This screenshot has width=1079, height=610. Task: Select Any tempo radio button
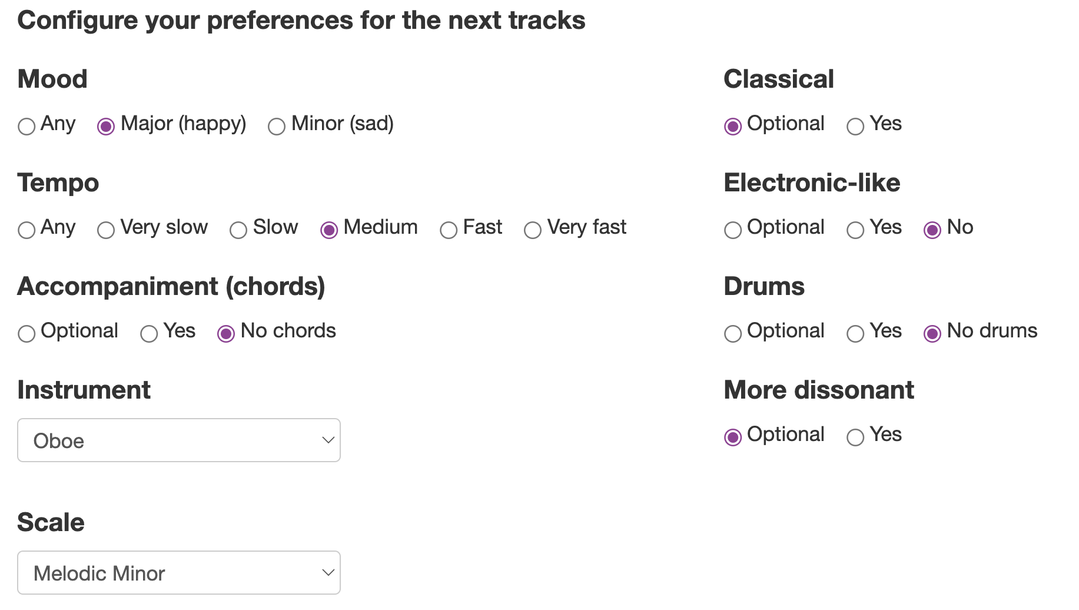[26, 230]
